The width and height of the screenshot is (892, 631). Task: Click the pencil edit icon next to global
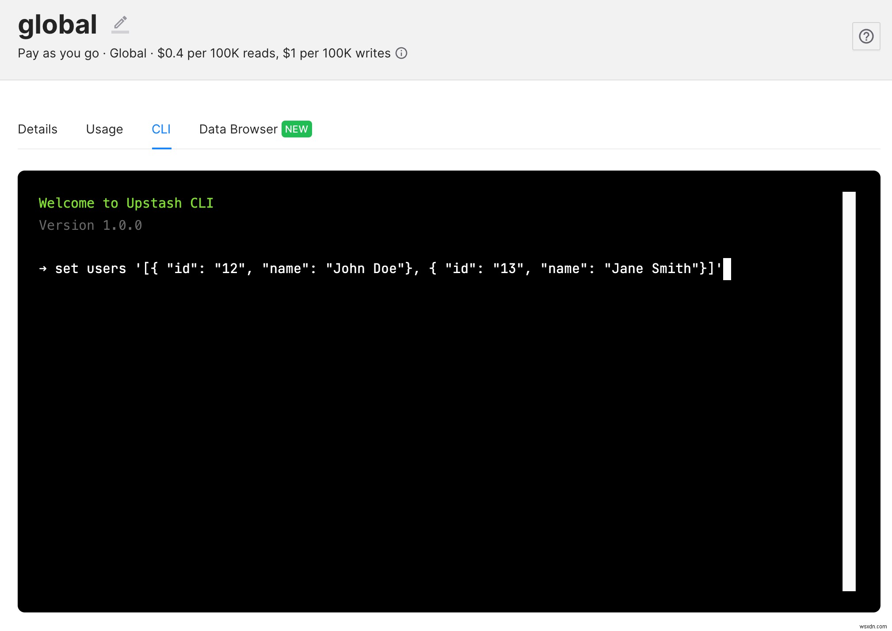120,25
